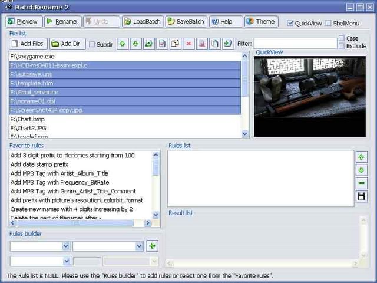Add rule with the green plus button
Screen dimensions: 377x283
152,246
